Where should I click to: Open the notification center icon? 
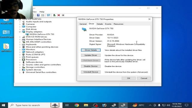[187, 105]
